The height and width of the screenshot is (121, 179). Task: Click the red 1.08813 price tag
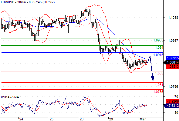pos(172,67)
